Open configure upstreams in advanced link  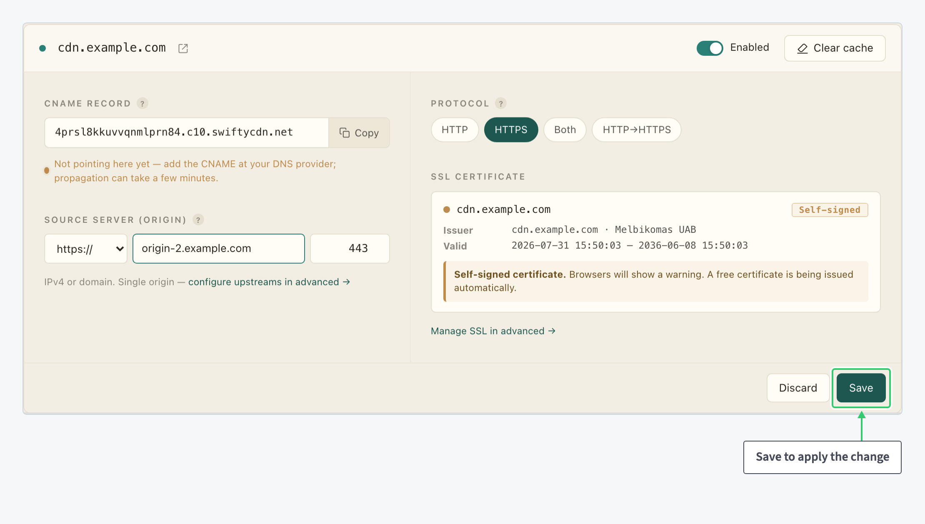[x=269, y=282]
